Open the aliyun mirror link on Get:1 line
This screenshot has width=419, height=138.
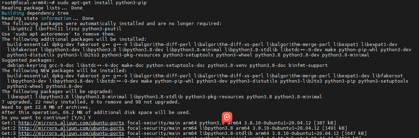(71, 123)
